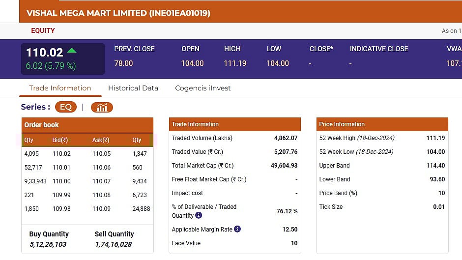
Task: Click the Impact cost label
Action: point(187,193)
